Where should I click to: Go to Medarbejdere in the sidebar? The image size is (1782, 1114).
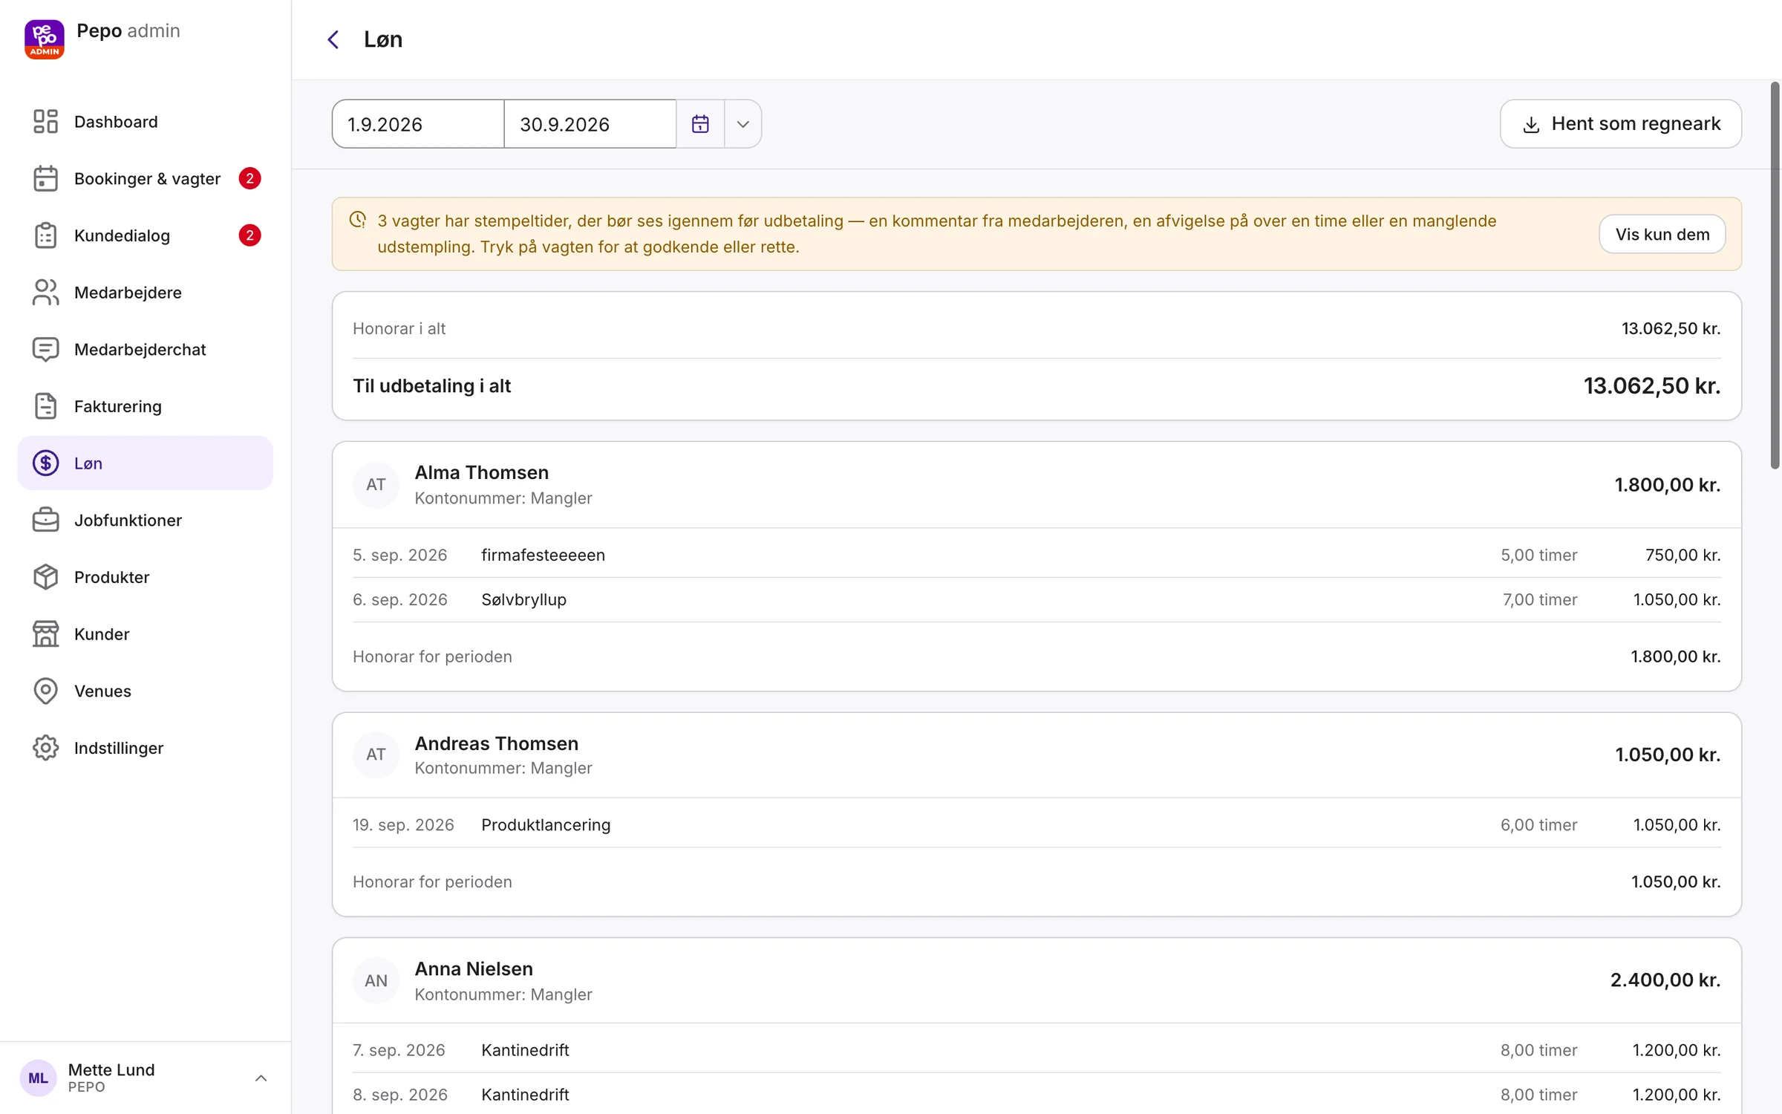coord(146,293)
